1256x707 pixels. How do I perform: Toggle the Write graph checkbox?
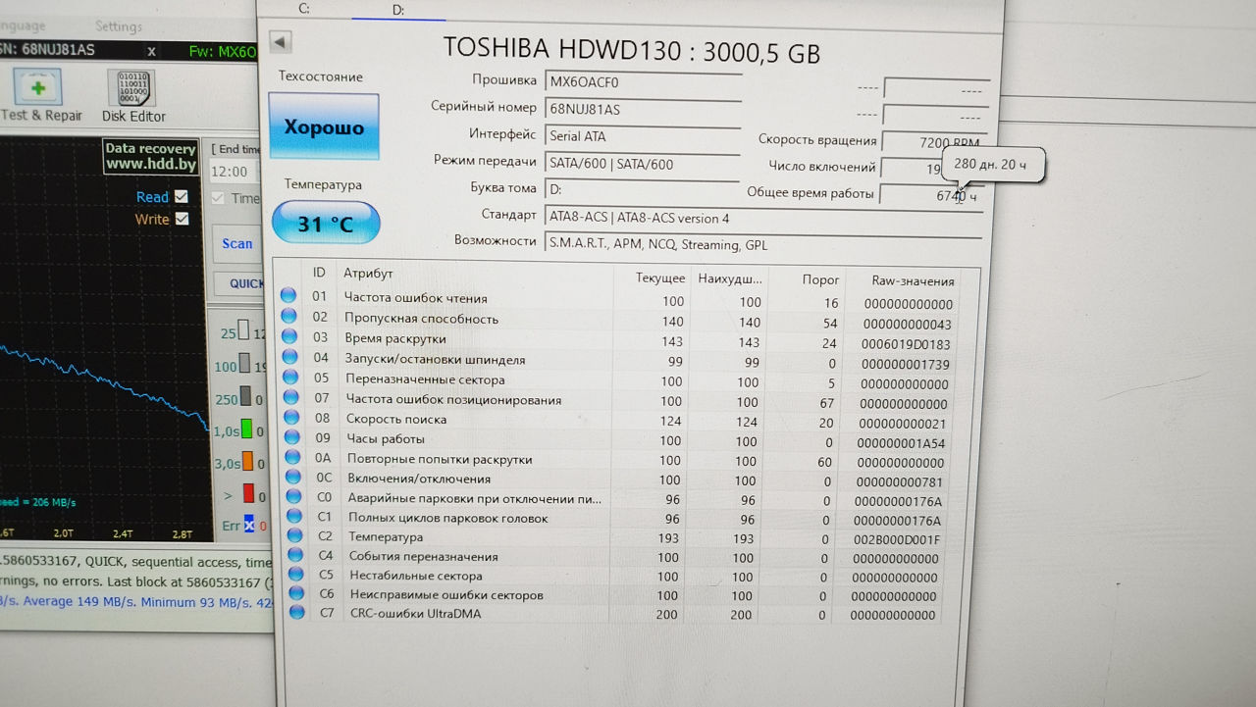pyautogui.click(x=182, y=219)
